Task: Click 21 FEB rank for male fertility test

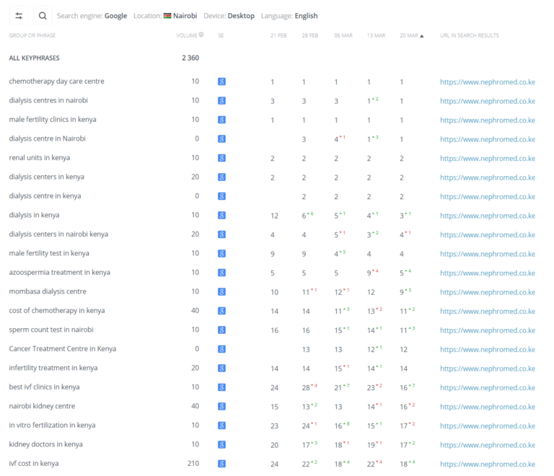Action: (x=273, y=254)
